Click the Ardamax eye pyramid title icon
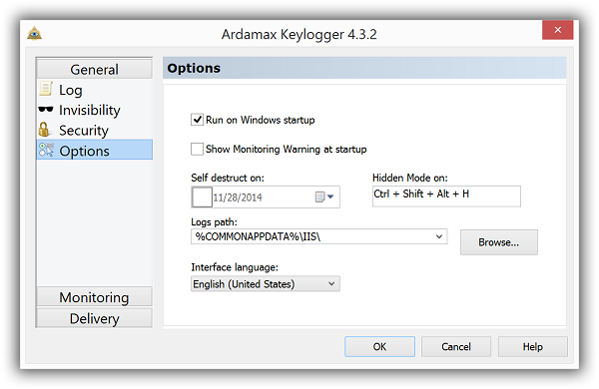The width and height of the screenshot is (599, 389). pos(34,34)
